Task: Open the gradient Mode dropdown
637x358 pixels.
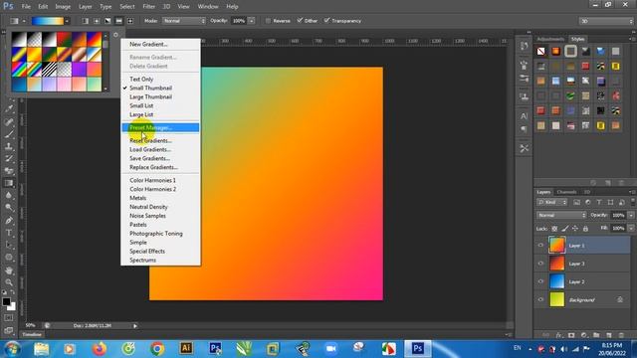Action: (x=184, y=21)
